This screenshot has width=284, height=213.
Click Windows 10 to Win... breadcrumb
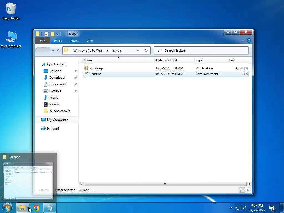(89, 50)
